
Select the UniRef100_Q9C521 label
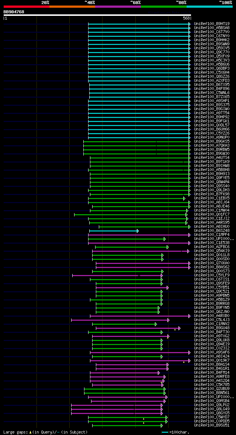[x=212, y=291]
